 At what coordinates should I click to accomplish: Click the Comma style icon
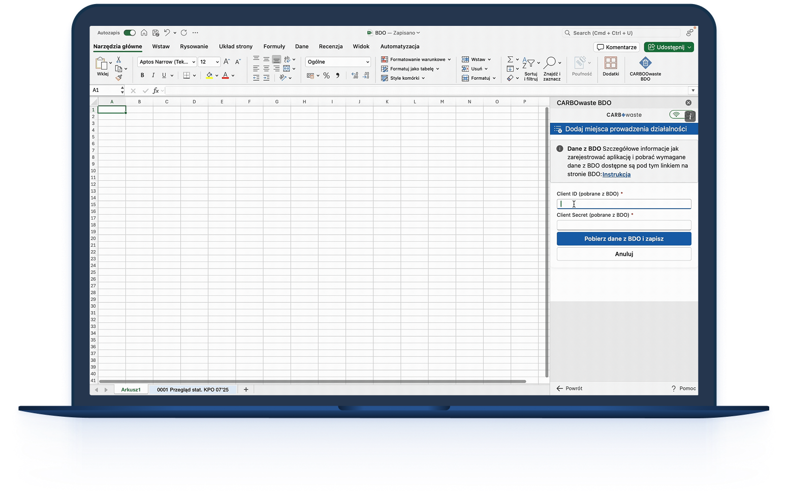click(337, 76)
